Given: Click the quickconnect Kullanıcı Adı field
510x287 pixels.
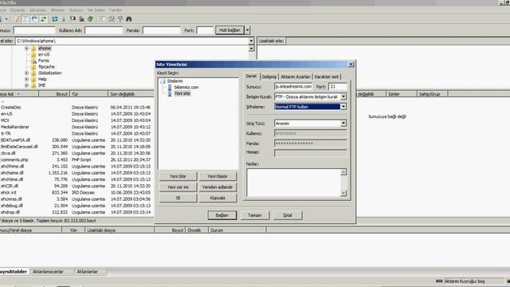Looking at the screenshot, I should click(x=104, y=30).
